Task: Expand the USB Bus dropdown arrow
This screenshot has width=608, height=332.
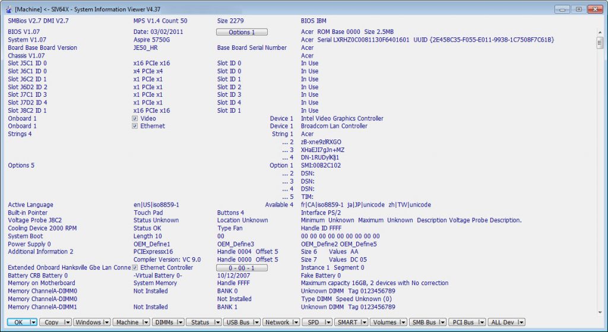Action: pos(256,322)
